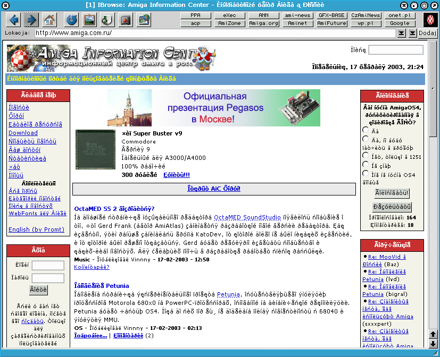Viewport: 440px width, 357px height.
Task: Click the Boing ball transfer animation icon
Action: point(430,20)
